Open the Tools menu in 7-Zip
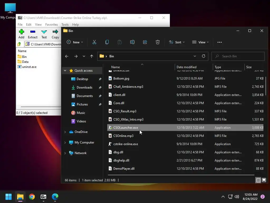The height and width of the screenshot is (203, 270). 65,25
